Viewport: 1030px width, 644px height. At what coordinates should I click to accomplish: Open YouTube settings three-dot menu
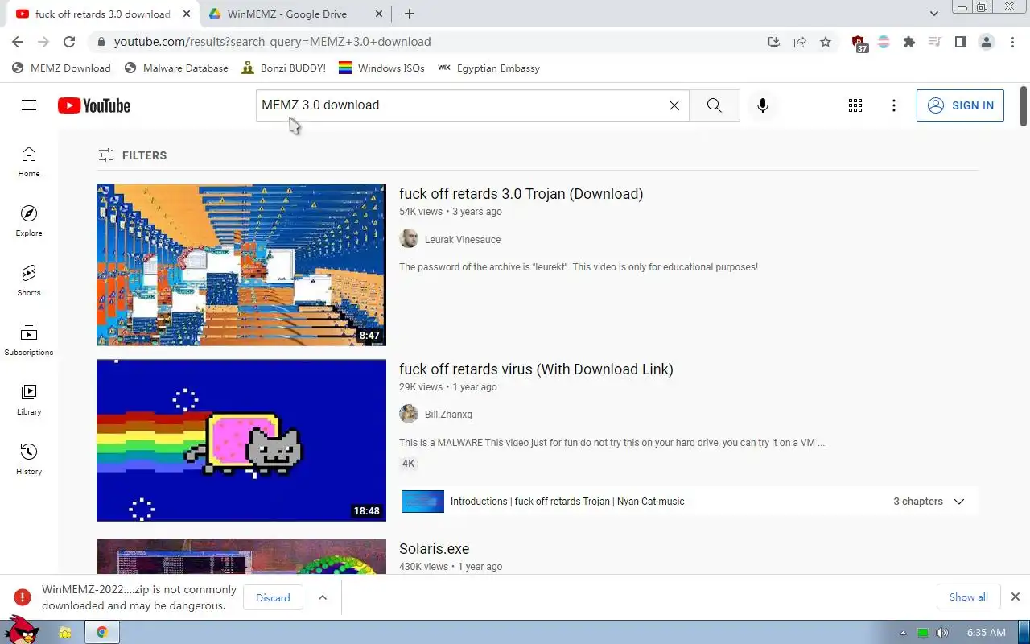pyautogui.click(x=894, y=105)
